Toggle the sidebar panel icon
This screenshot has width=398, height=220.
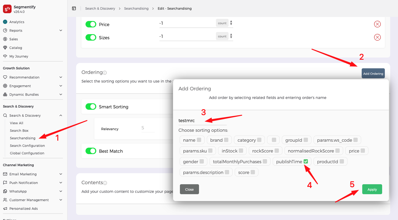[74, 8]
